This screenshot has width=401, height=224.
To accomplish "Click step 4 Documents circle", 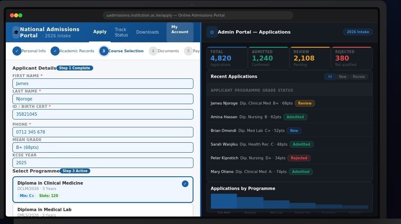I will pos(153,51).
